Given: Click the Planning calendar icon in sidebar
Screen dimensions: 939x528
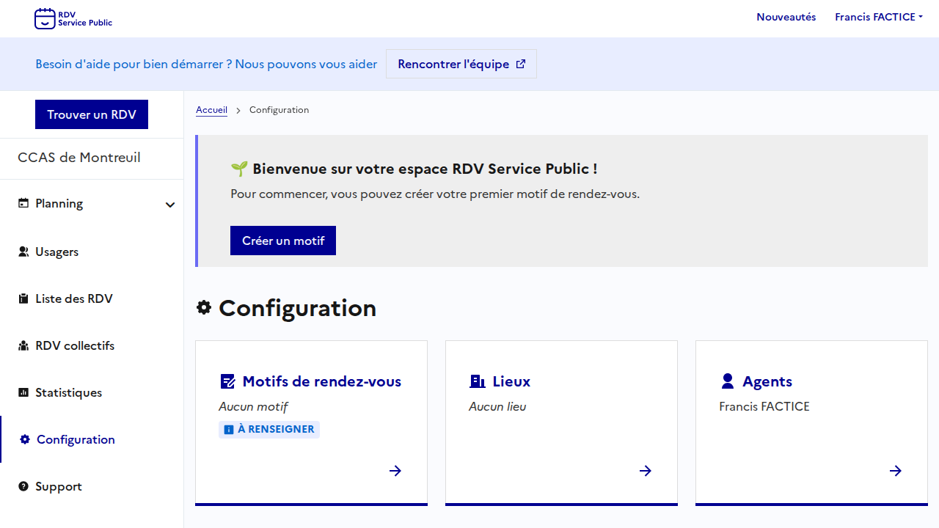Looking at the screenshot, I should (x=23, y=204).
